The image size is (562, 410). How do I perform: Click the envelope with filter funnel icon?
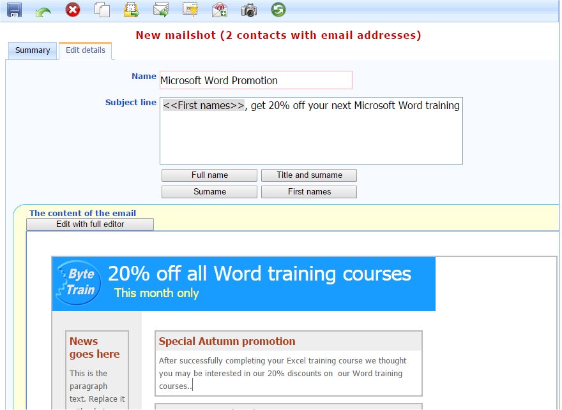tap(190, 10)
